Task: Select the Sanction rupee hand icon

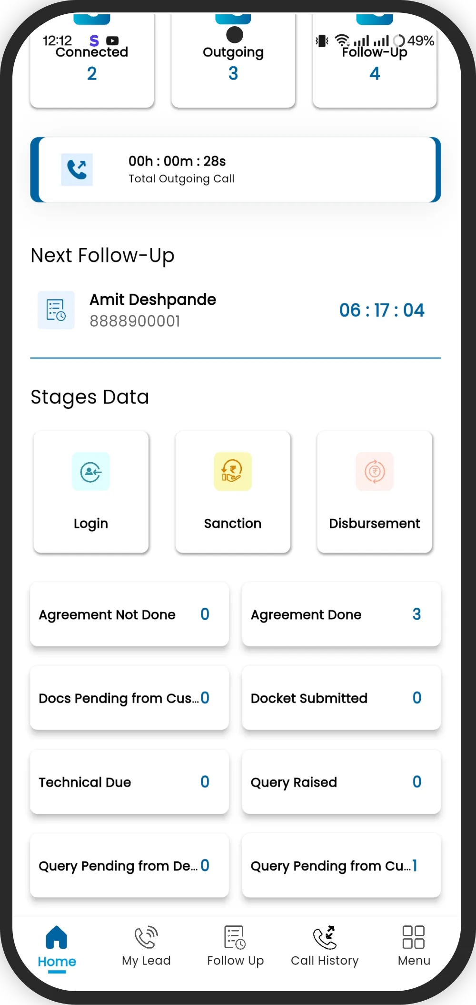Action: 232,471
